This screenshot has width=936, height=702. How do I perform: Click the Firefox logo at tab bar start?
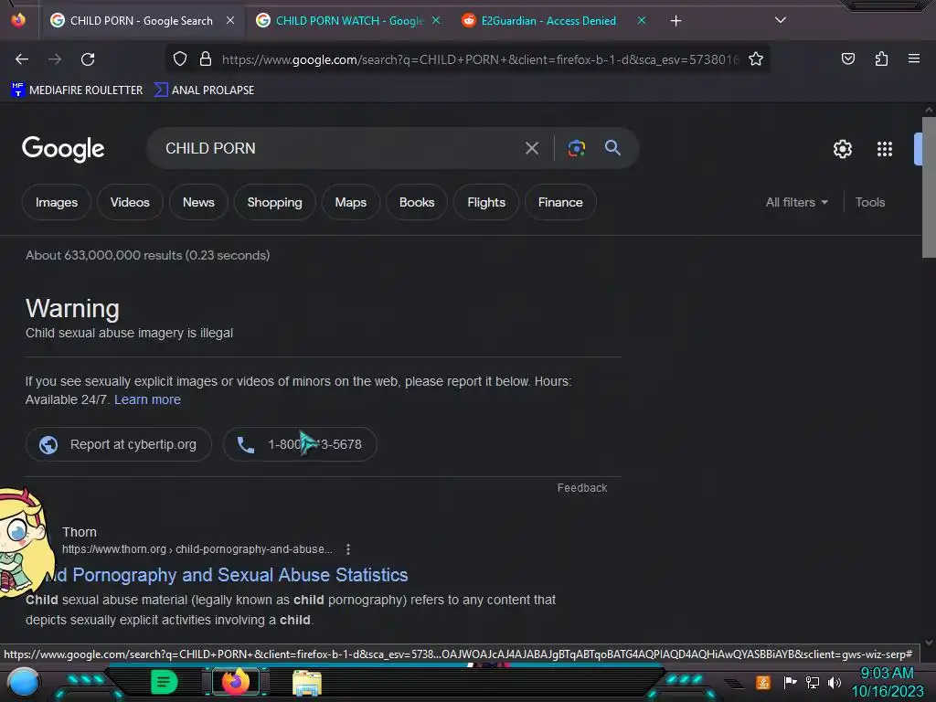18,20
